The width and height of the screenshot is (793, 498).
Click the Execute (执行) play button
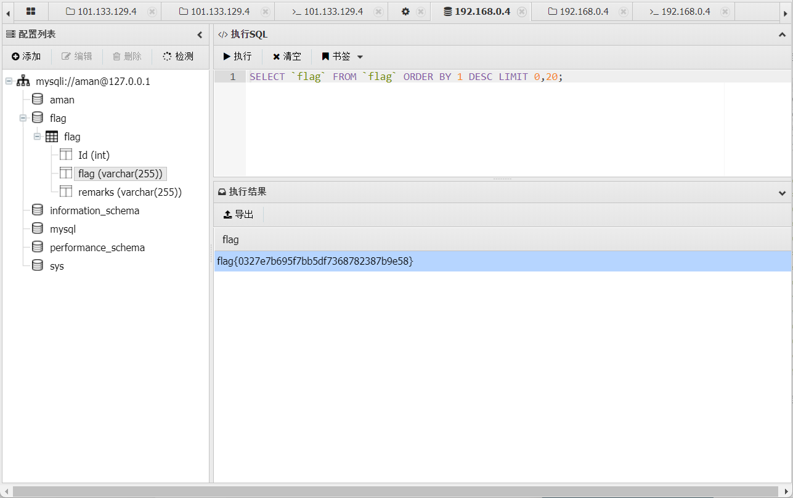point(237,57)
